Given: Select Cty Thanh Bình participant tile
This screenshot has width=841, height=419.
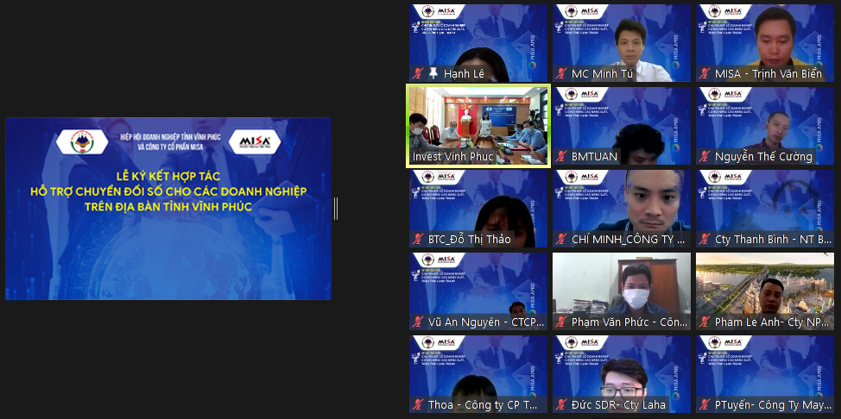Looking at the screenshot, I should click(765, 209).
